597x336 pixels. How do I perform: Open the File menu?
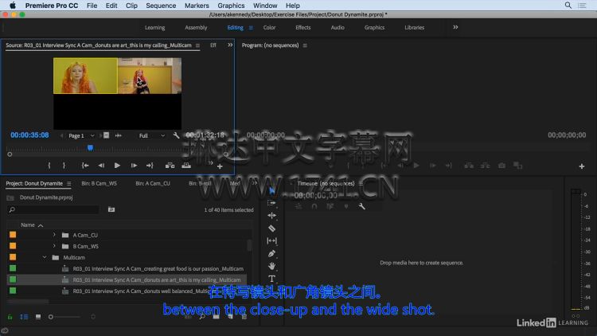pyautogui.click(x=92, y=6)
